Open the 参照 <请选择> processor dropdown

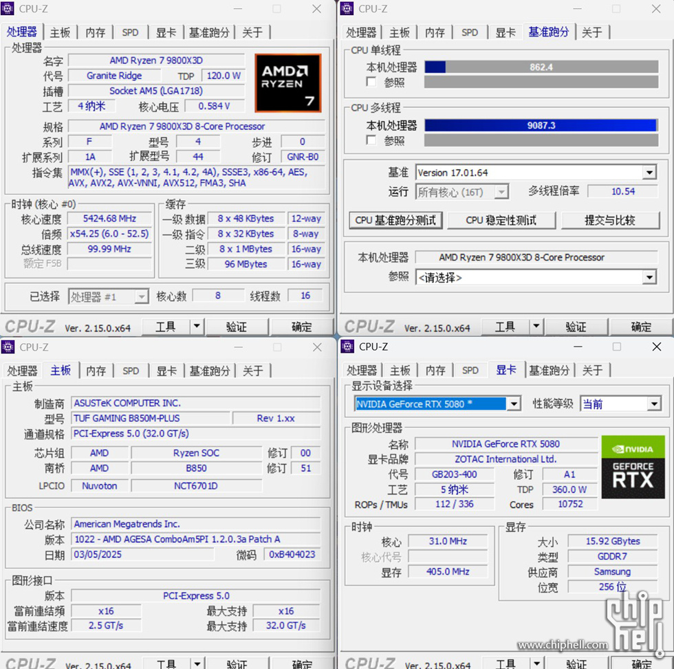tap(649, 278)
